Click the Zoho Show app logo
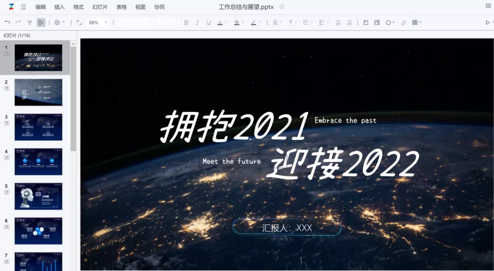 pyautogui.click(x=11, y=6)
